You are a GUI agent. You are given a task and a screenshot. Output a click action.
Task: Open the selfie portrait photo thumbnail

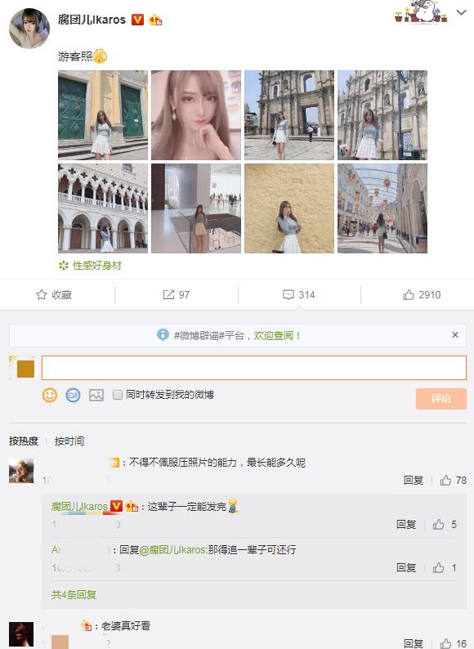196,115
